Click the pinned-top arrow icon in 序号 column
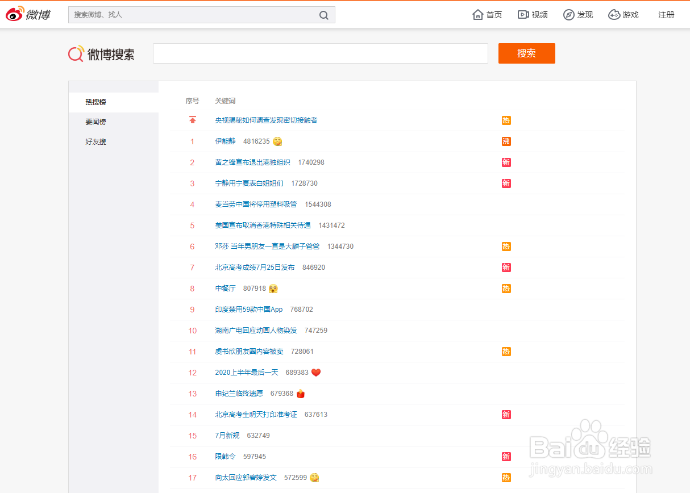Screen dimensions: 690x493 [193, 120]
